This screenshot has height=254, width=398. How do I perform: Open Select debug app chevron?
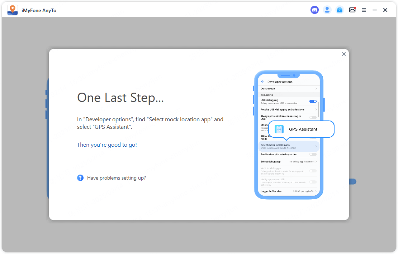[316, 162]
